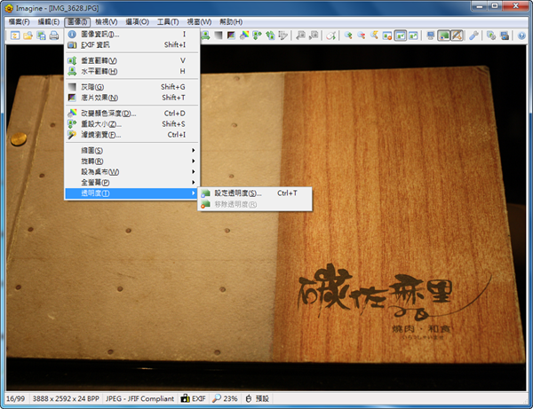Click the batch convert toolbar icon

[491, 35]
